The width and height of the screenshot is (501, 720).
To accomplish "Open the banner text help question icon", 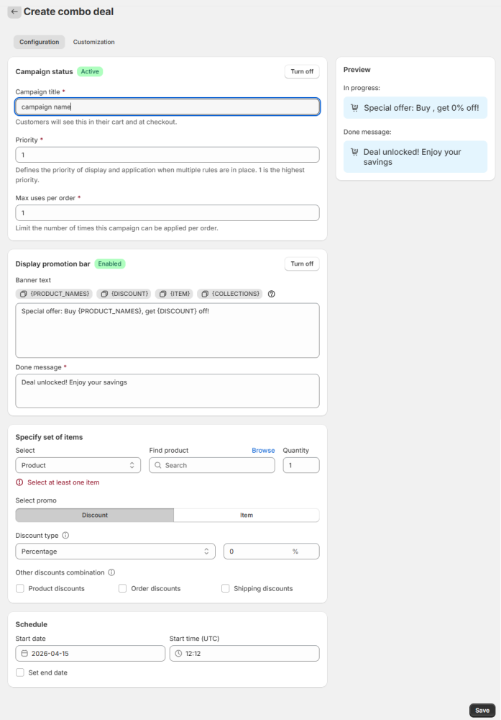I will point(271,294).
